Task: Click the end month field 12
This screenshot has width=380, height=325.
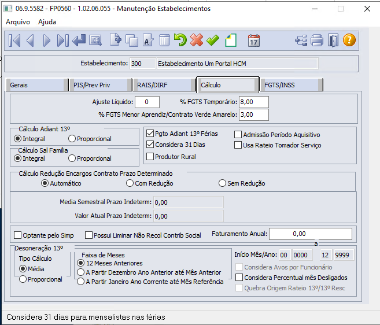Action: point(326,255)
